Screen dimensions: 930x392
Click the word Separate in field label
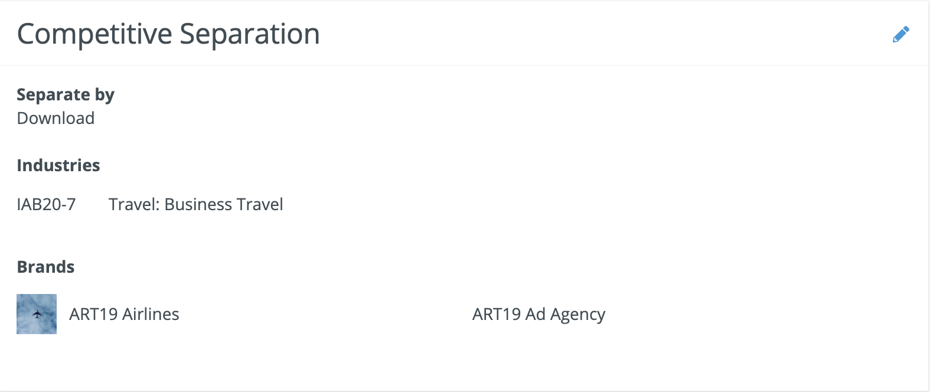53,94
